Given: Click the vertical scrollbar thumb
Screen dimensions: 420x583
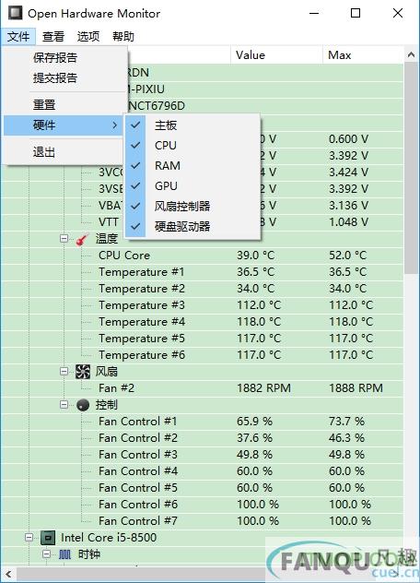Looking at the screenshot, I should [411, 168].
